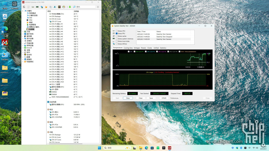Open the aida64ext folder on desktop
Image resolution: width=269 pixels, height=151 pixels.
pyautogui.click(x=5, y=69)
